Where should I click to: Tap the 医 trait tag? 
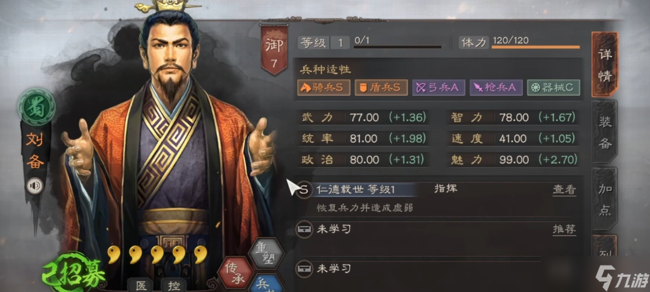pyautogui.click(x=141, y=286)
